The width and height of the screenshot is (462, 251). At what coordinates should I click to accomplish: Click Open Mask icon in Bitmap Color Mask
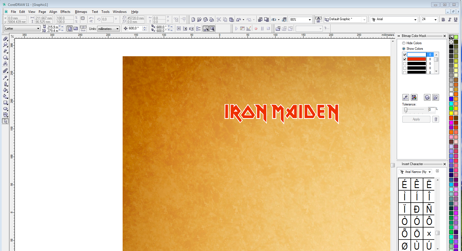point(436,97)
